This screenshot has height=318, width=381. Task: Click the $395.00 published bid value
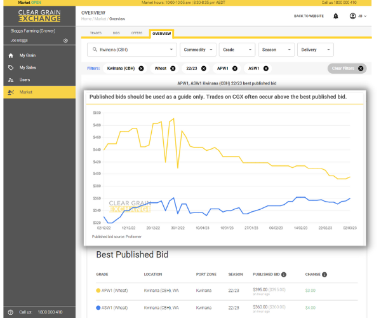coord(260,289)
